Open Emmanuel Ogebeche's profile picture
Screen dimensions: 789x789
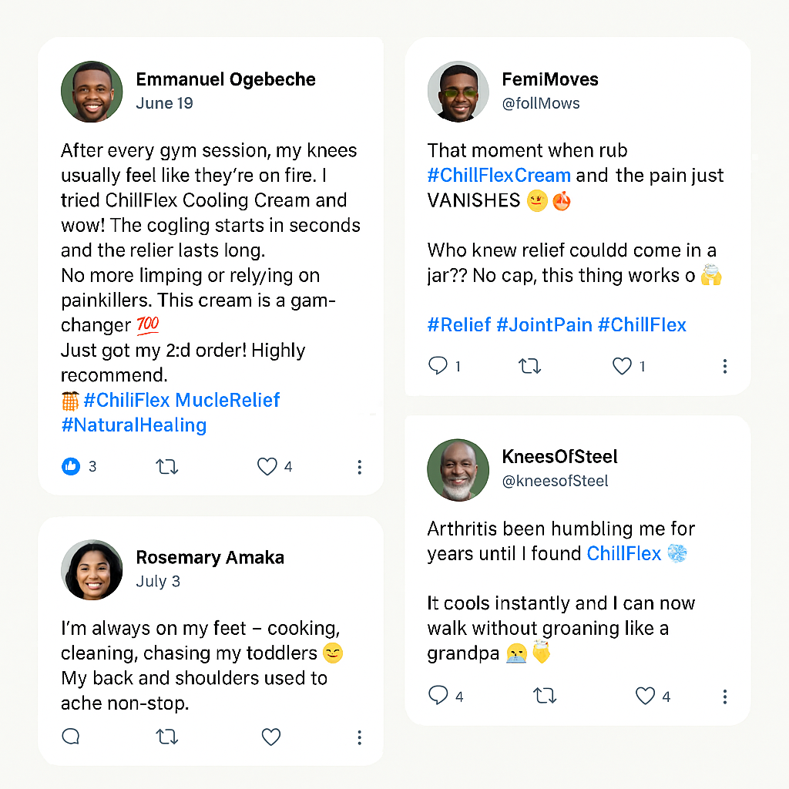point(92,92)
